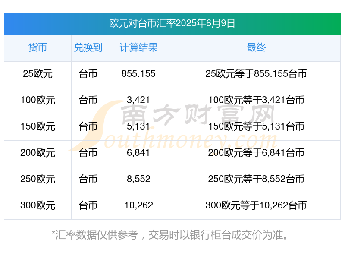Viewport: 345px width, 259px height.
Task: Click the 计算结果 column header
Action: pos(138,47)
